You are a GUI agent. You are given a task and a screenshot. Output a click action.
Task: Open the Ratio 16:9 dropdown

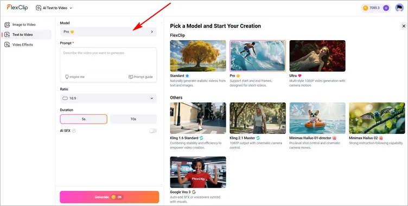pos(109,98)
